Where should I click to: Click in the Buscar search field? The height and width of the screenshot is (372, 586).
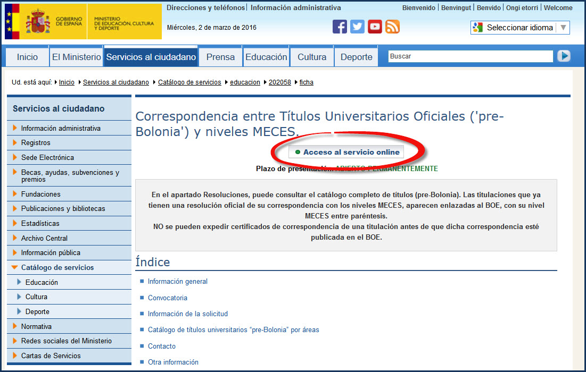(470, 56)
